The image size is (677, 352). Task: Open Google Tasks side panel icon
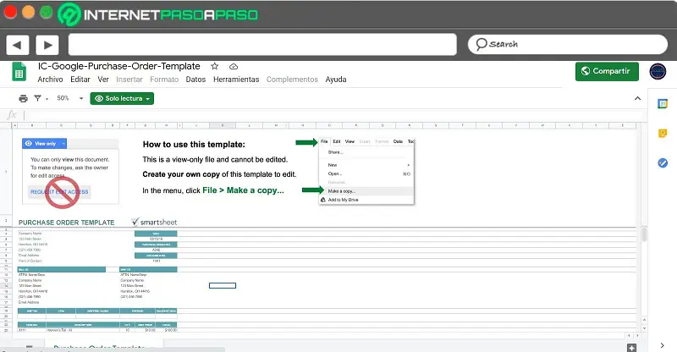663,162
